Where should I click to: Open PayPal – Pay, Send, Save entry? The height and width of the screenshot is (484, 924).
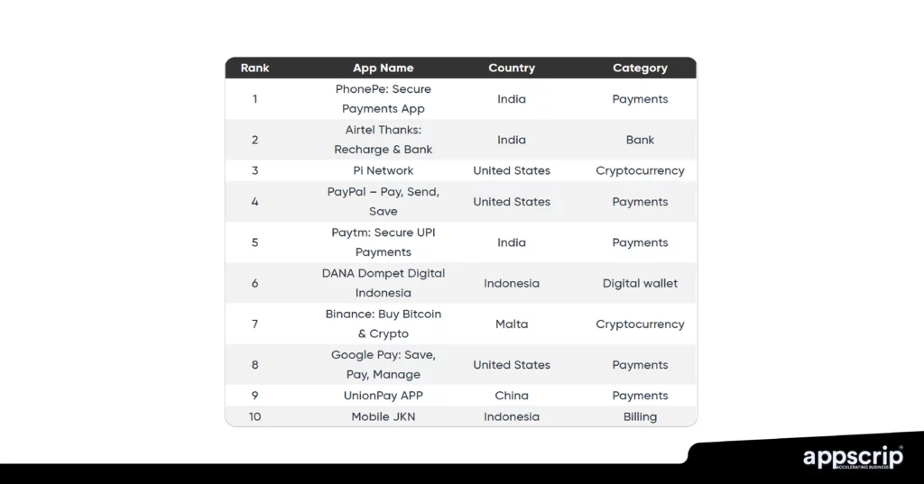383,202
